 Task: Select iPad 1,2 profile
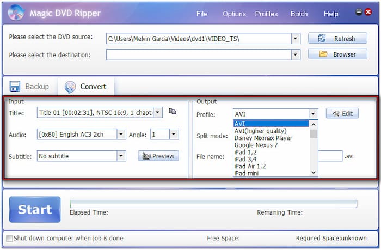(271, 152)
